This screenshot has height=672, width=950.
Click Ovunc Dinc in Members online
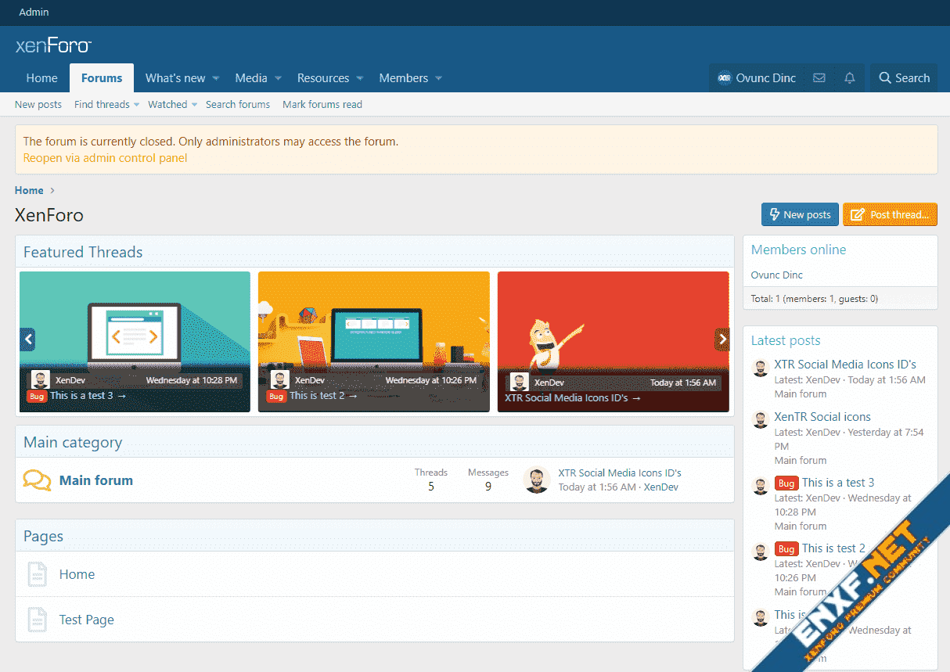click(776, 275)
